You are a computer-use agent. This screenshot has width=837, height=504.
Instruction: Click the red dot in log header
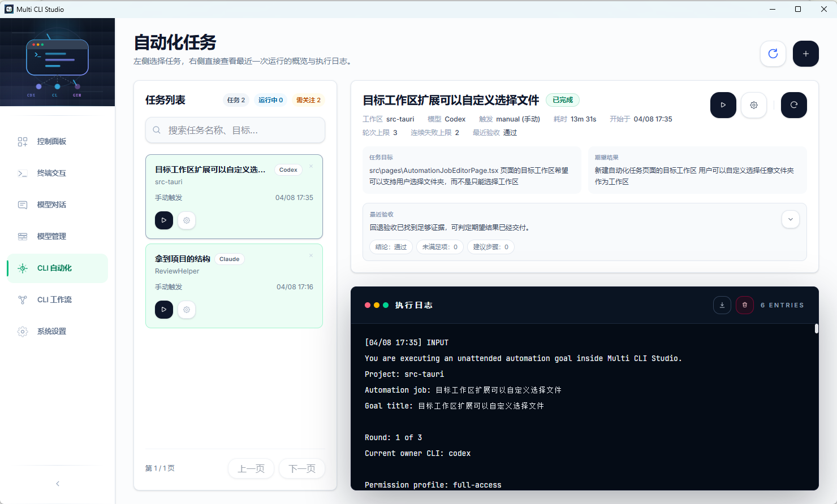point(368,305)
